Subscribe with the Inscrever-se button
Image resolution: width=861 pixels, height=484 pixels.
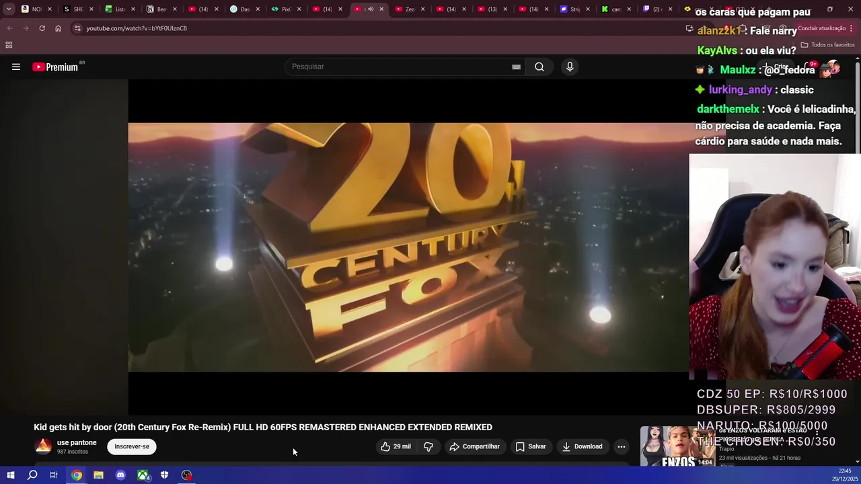(132, 446)
